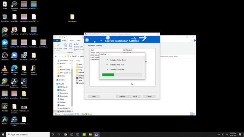
Task: Click the Explorer search box
Action: tap(177, 56)
